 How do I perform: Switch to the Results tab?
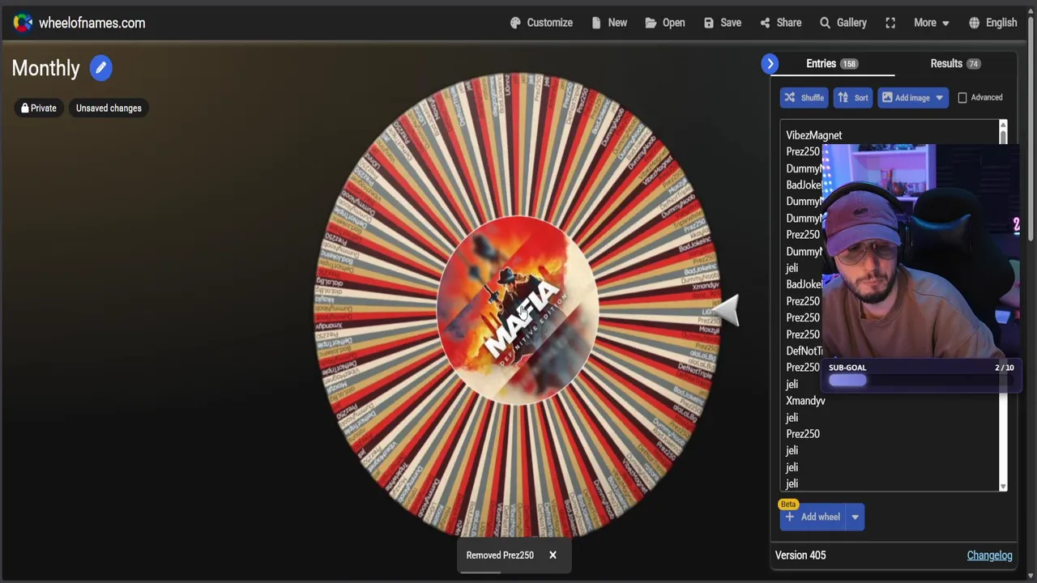pyautogui.click(x=955, y=63)
